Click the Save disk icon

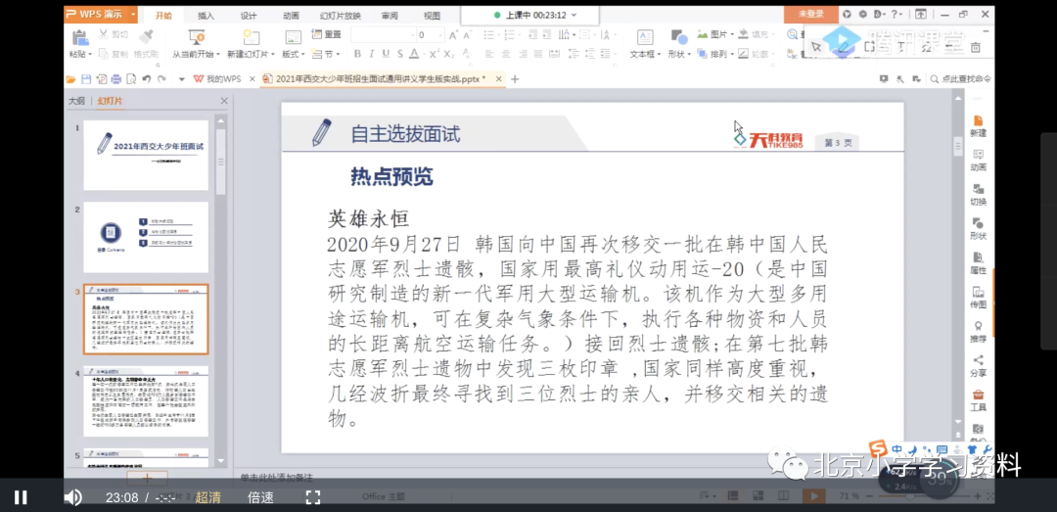[x=86, y=79]
